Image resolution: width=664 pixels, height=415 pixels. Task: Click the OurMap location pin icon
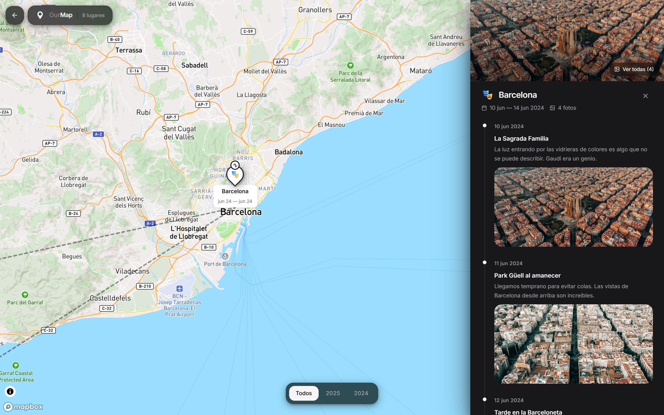(x=40, y=15)
